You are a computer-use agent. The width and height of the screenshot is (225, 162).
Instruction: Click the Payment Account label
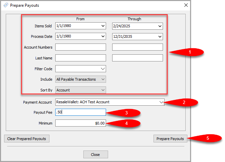click(x=37, y=102)
